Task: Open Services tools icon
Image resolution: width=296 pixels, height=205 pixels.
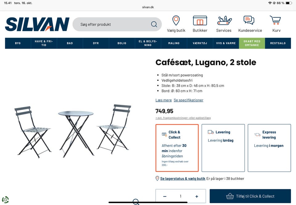Action: (224, 21)
